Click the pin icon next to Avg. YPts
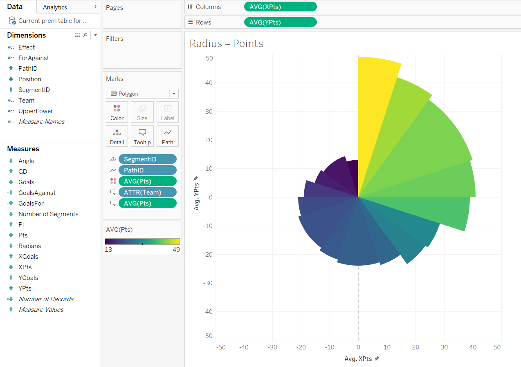 point(196,178)
